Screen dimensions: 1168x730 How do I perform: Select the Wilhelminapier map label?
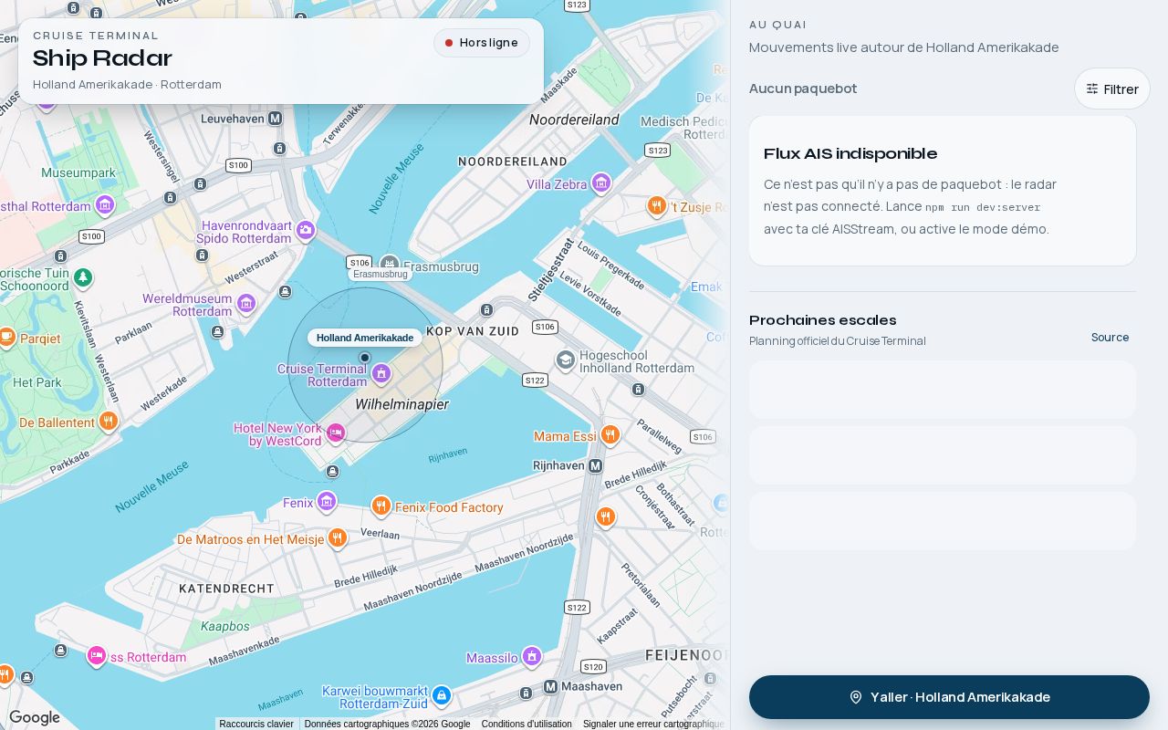[401, 404]
